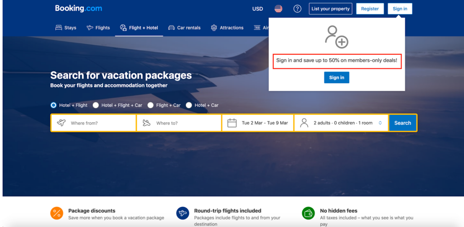Open the help question mark icon
464x227 pixels.
point(297,9)
